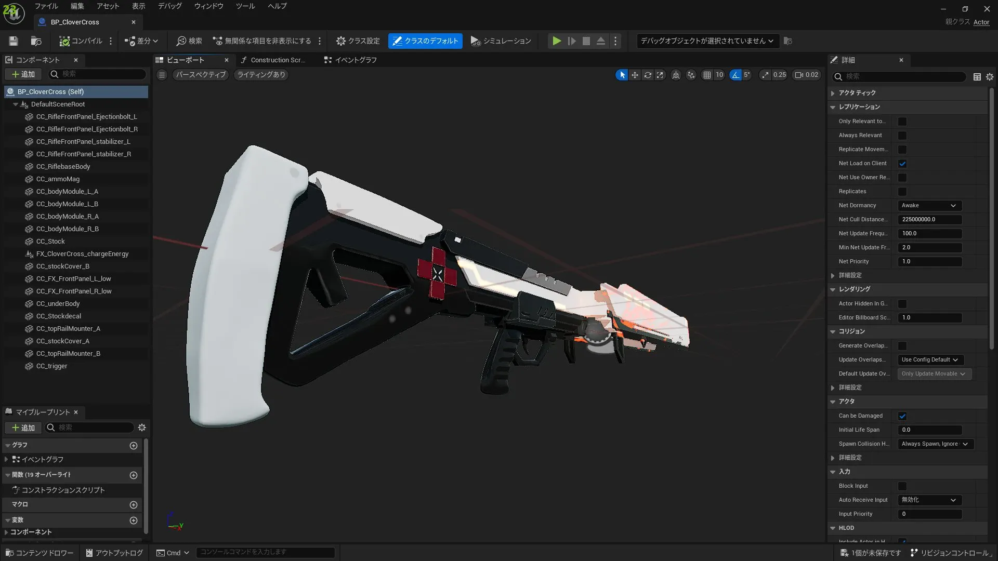
Task: Compile the blueprint
Action: point(81,41)
